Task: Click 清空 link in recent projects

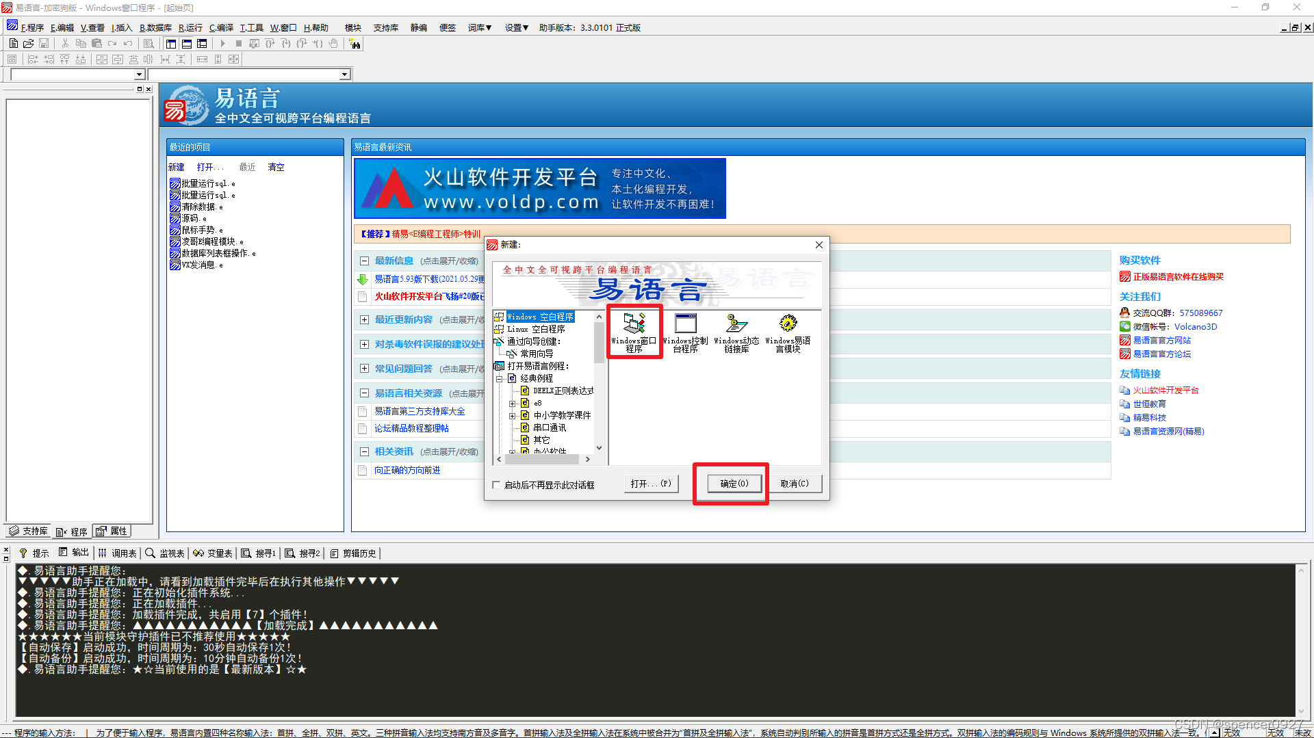Action: pos(276,167)
